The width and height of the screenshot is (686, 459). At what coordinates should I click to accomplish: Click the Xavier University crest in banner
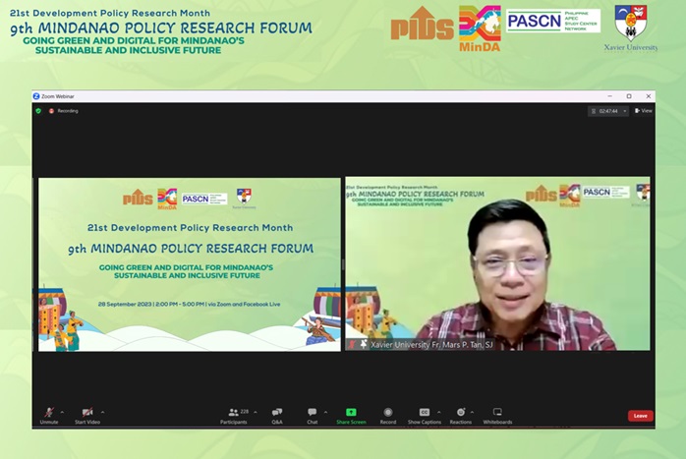coord(630,22)
